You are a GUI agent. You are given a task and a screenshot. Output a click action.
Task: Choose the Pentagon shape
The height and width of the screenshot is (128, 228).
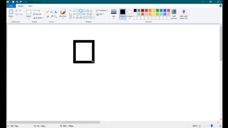(x=77, y=14)
